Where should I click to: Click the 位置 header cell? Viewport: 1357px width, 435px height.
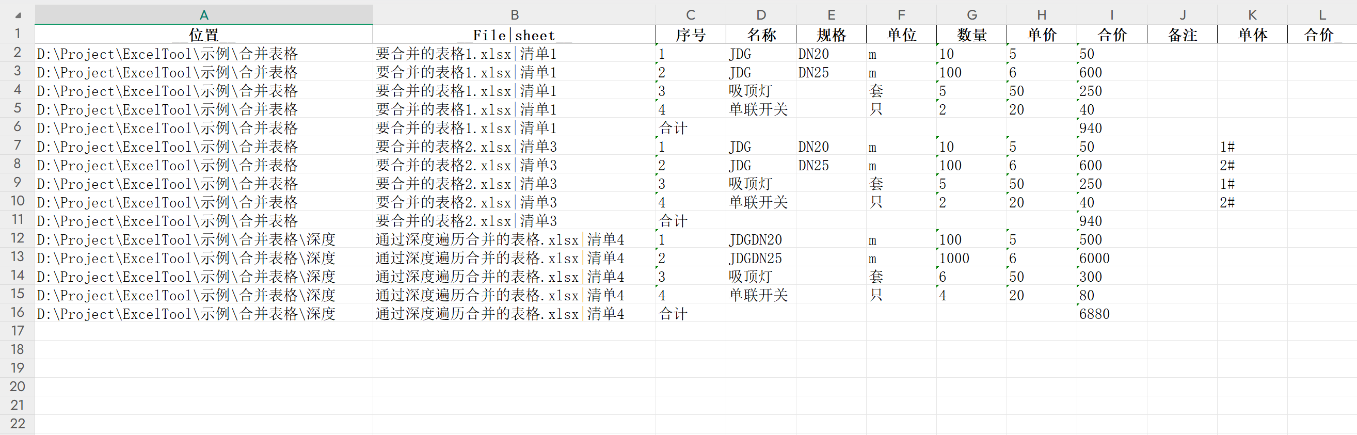(x=204, y=35)
